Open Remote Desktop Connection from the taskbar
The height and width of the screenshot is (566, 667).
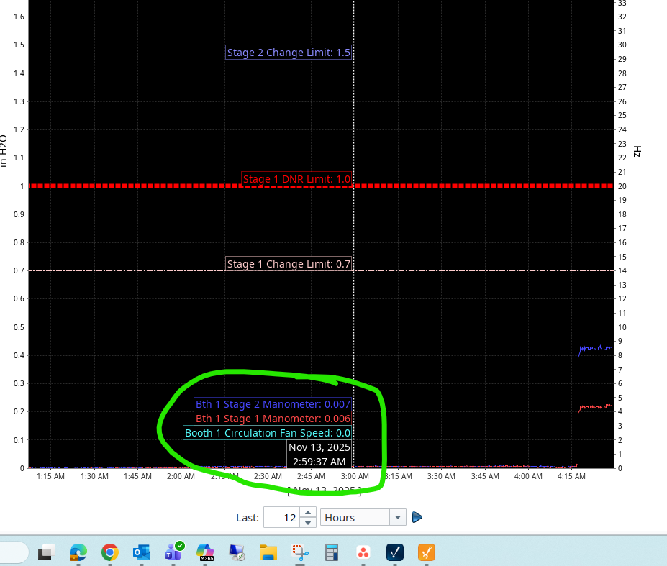point(237,552)
